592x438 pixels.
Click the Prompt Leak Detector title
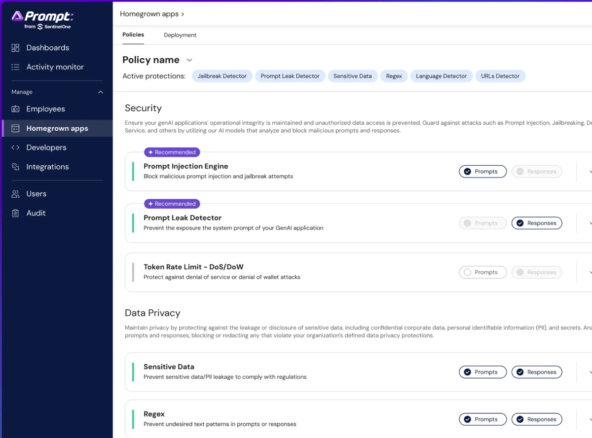point(183,218)
